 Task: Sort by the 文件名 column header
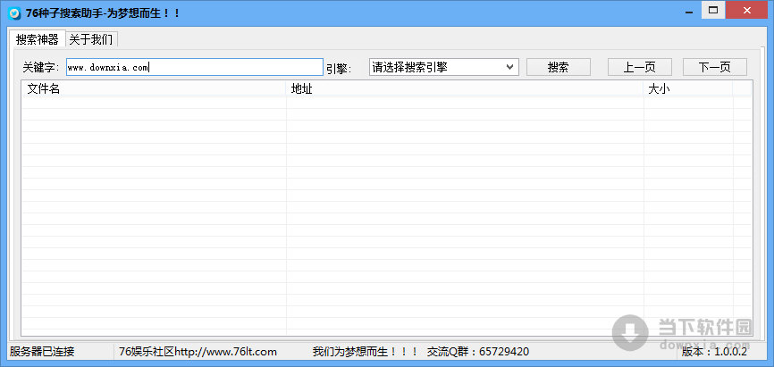click(x=154, y=88)
